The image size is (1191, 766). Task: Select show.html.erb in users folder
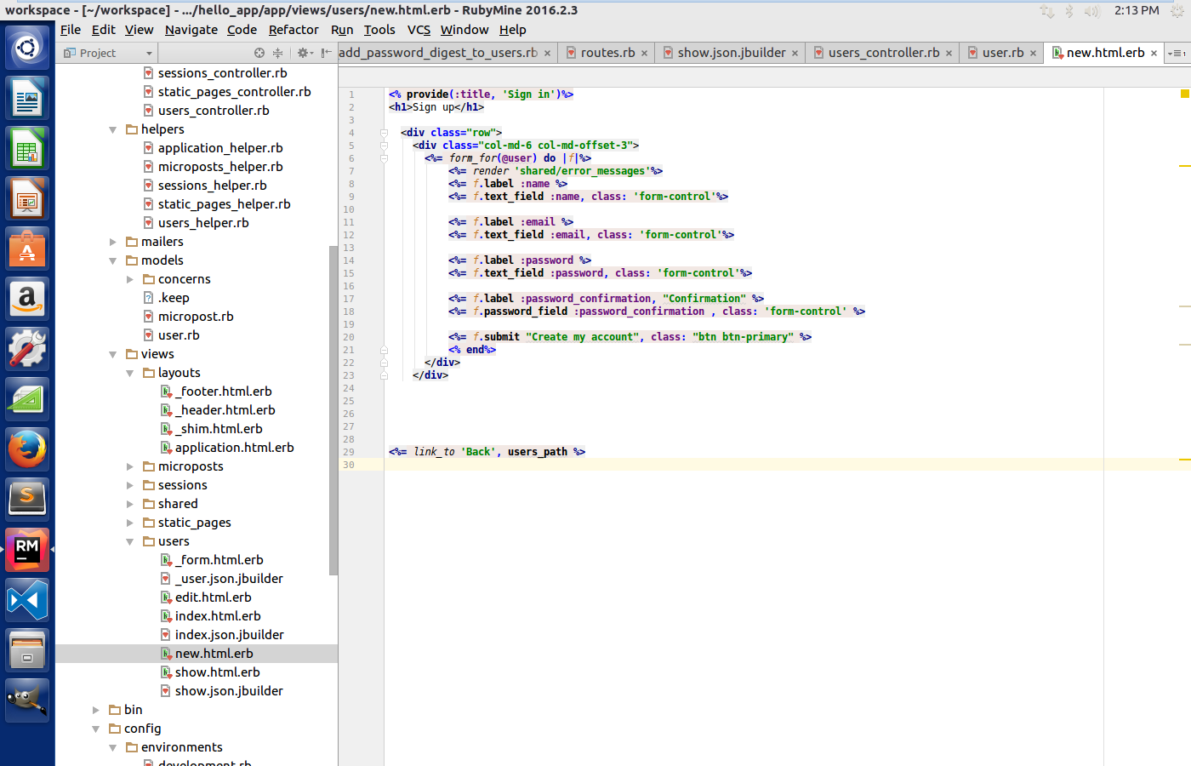point(217,672)
